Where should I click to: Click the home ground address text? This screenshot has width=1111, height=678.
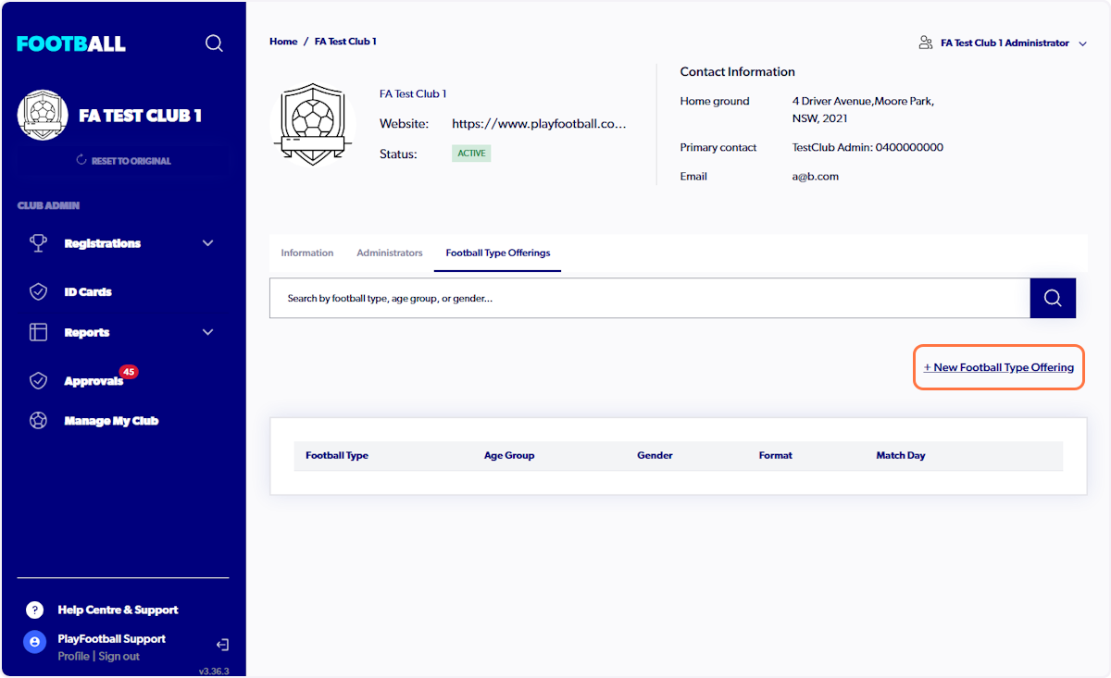point(863,109)
